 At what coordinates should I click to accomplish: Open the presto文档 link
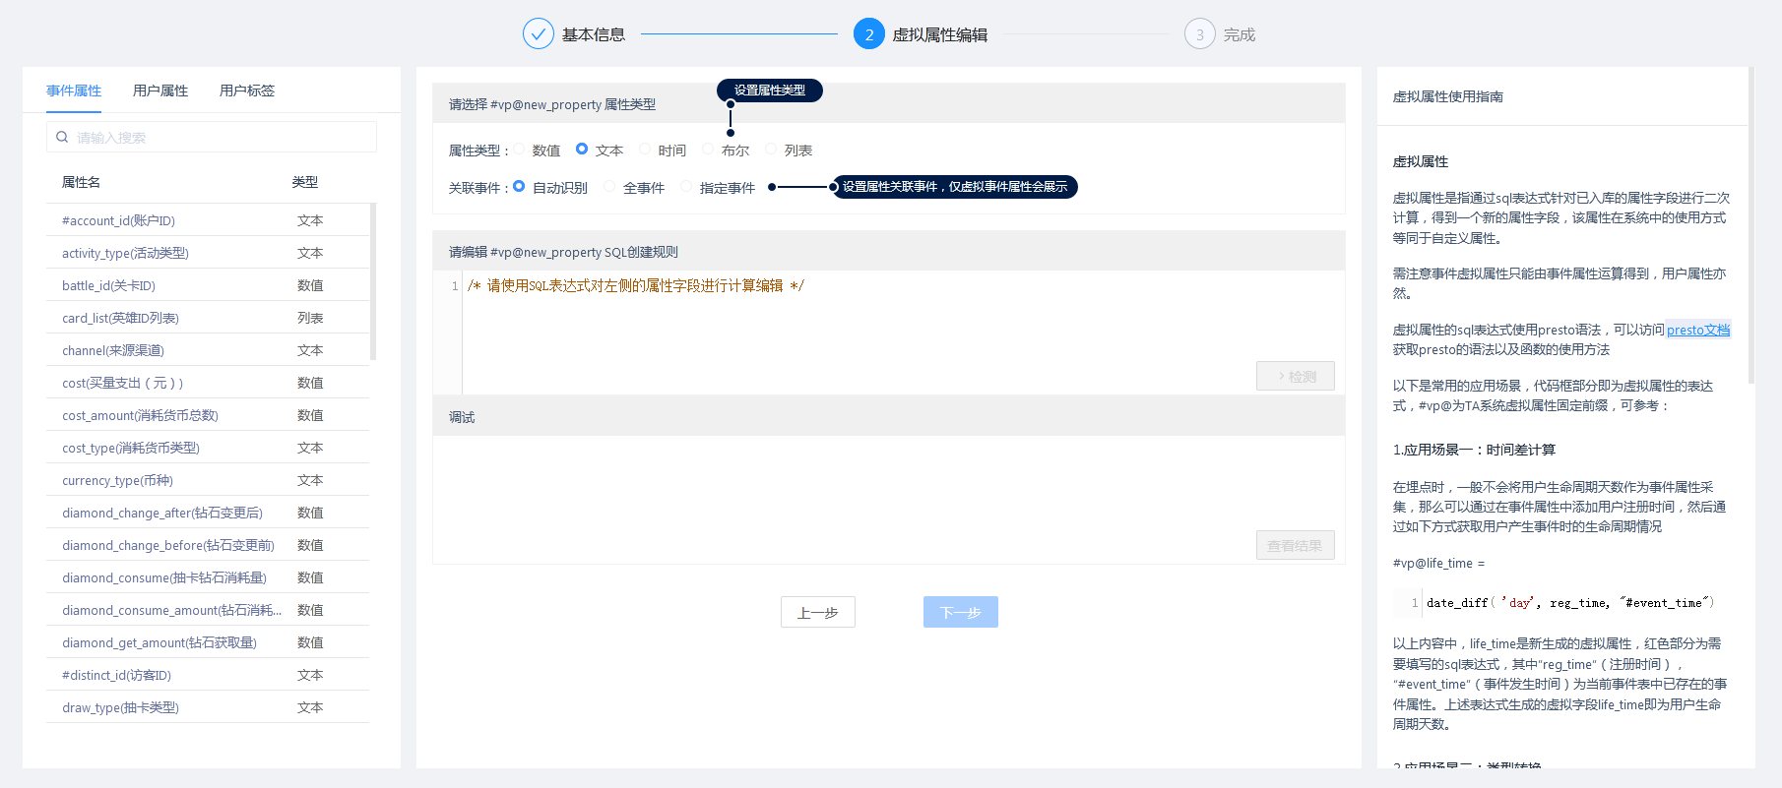[x=1697, y=330]
